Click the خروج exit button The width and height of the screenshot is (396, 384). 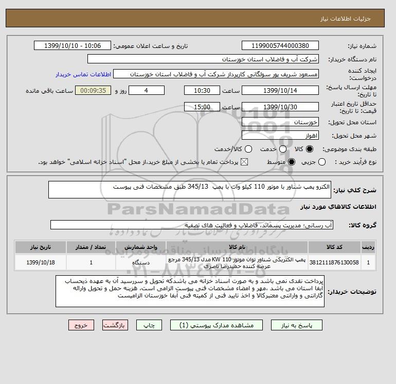coord(81,325)
